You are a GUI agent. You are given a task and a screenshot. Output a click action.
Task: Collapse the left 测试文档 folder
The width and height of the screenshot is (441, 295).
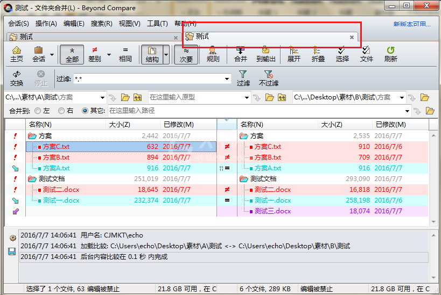click(32, 179)
